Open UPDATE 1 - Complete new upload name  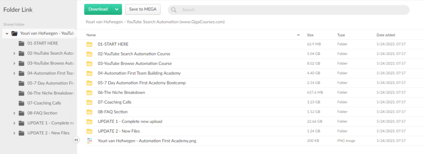(x=130, y=122)
